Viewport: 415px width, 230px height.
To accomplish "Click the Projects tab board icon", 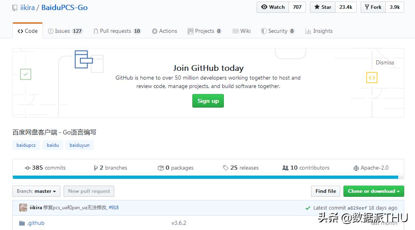I will click(190, 31).
